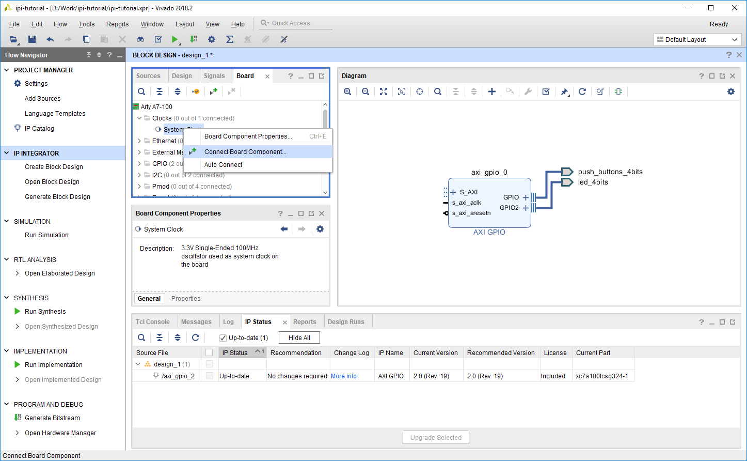Click the Generate Bitstream toolbar icon
The image size is (747, 461).
click(194, 39)
